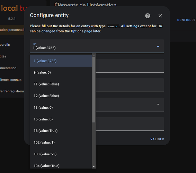Screen dimensions: 196x173
Task: Collapse the ID dropdown arrow
Action: [158, 46]
